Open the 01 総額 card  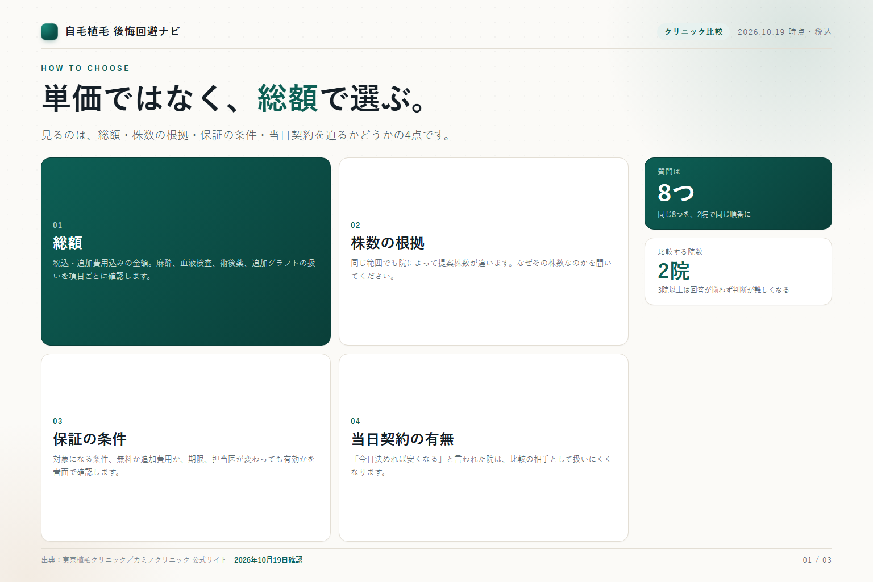click(186, 251)
